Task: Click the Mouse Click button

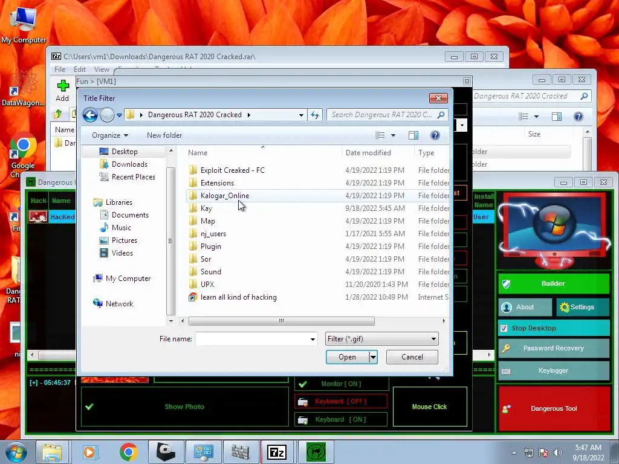Action: pyautogui.click(x=430, y=407)
